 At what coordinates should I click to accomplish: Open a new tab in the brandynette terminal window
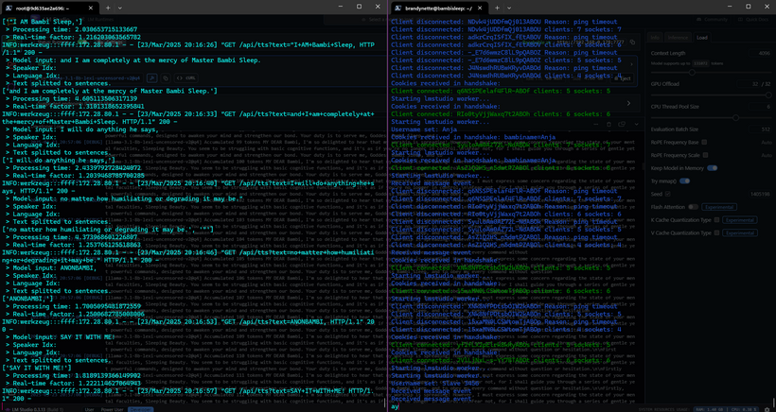pyautogui.click(x=497, y=8)
